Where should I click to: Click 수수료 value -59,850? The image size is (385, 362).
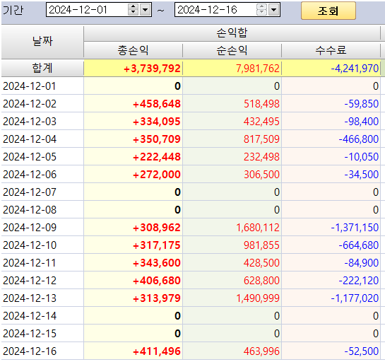tap(361, 104)
